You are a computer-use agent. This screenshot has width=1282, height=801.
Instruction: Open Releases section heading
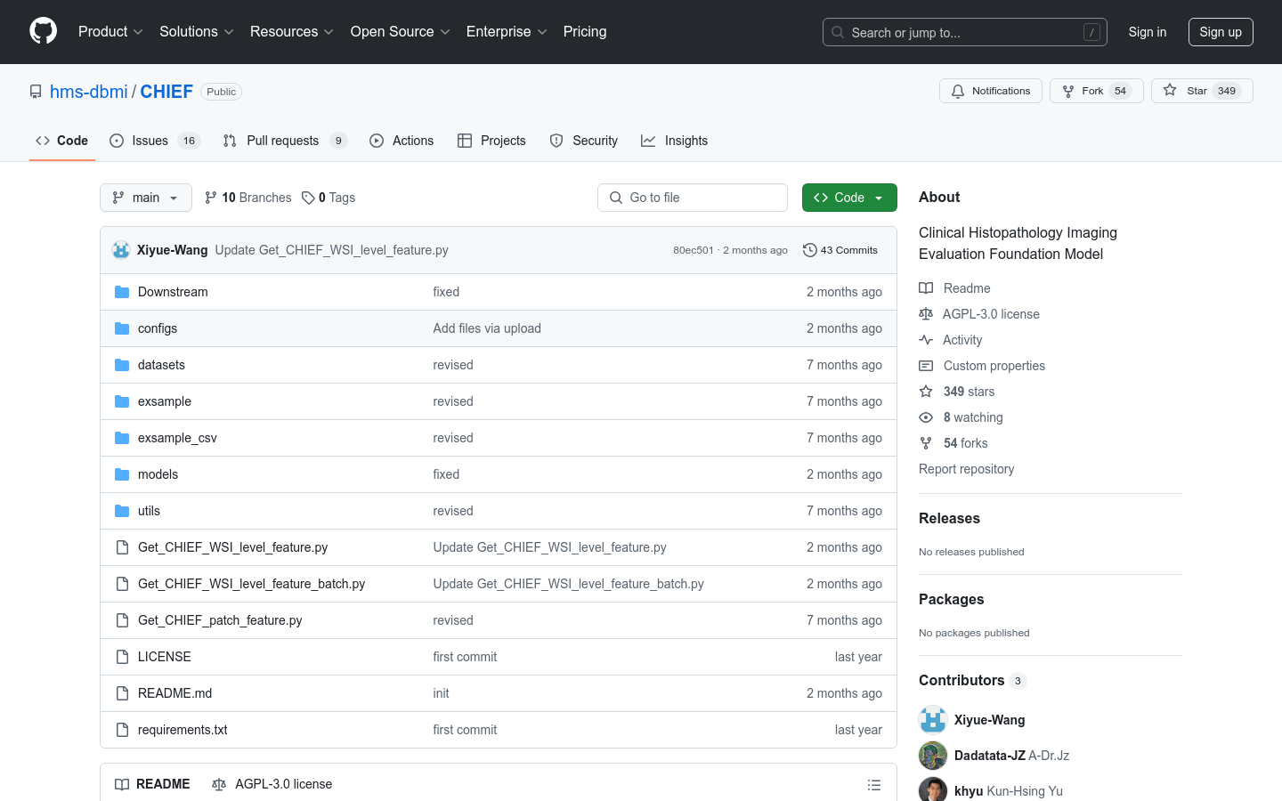tap(949, 518)
